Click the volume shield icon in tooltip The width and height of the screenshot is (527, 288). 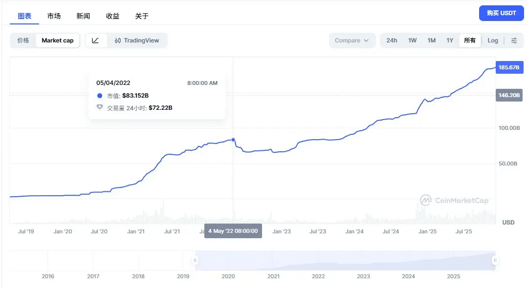click(100, 107)
